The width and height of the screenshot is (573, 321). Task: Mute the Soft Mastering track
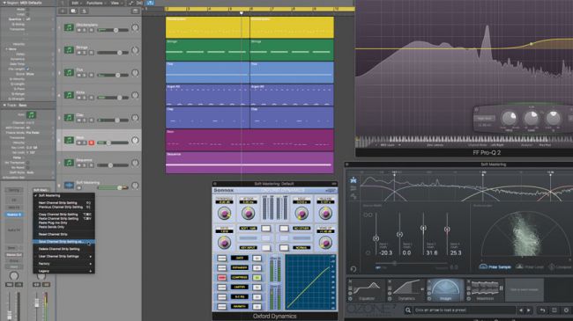(79, 188)
